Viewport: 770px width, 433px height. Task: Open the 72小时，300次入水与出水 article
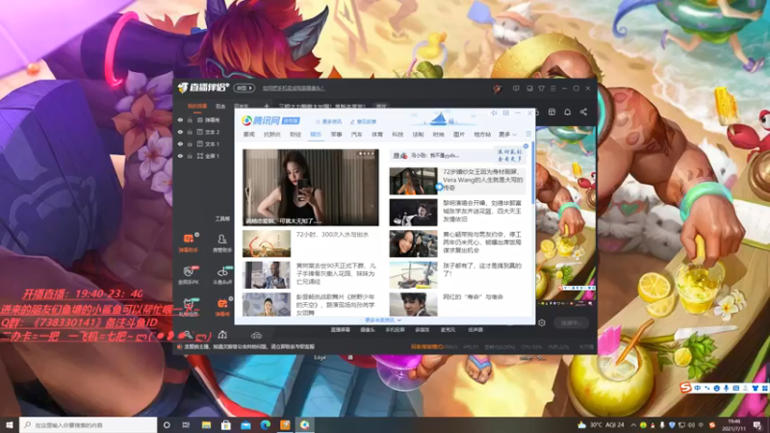click(x=332, y=235)
